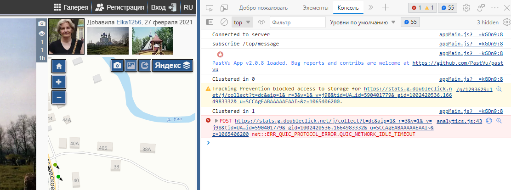The height and width of the screenshot is (190, 511).
Task: Click search icon on POST error row
Action: [499, 121]
